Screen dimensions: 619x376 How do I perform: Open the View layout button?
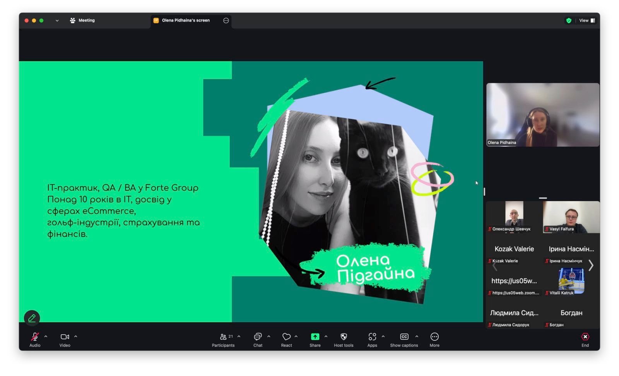(587, 21)
